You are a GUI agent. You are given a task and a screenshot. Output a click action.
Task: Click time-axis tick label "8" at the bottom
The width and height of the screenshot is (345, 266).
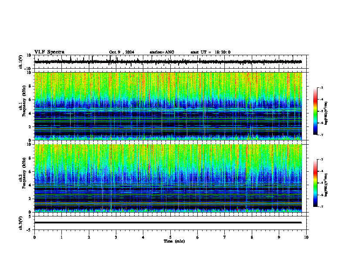pyautogui.click(x=252, y=237)
